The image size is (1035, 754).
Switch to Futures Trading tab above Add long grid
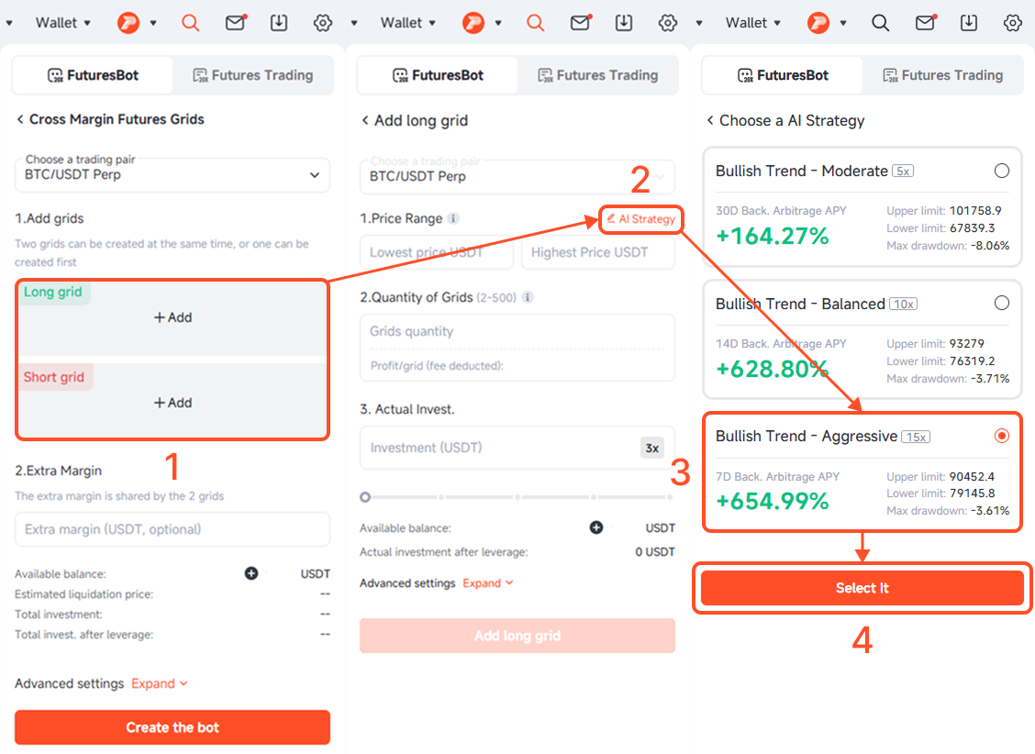pyautogui.click(x=598, y=75)
